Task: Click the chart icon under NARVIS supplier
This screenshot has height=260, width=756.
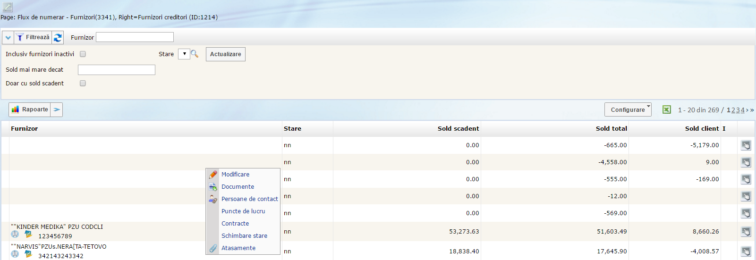Action: (x=28, y=254)
